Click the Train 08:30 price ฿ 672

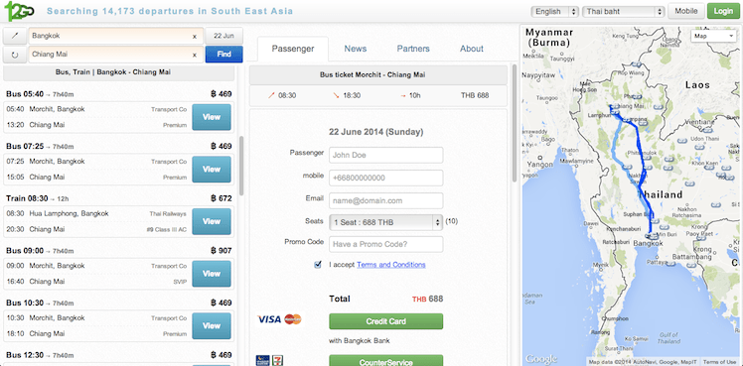[x=221, y=198]
